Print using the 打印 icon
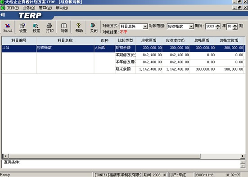 (x=50, y=28)
